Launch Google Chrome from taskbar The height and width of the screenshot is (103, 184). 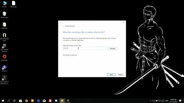26,101
